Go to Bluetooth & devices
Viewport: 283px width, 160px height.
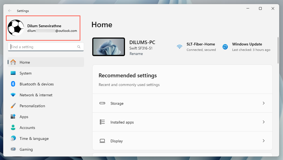[46, 84]
